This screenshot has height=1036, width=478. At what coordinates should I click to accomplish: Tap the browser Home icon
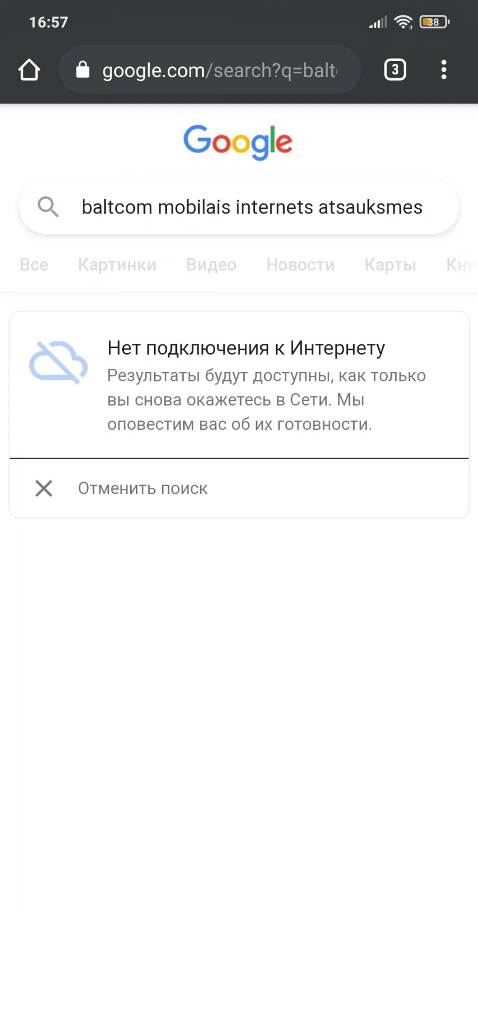tap(29, 70)
